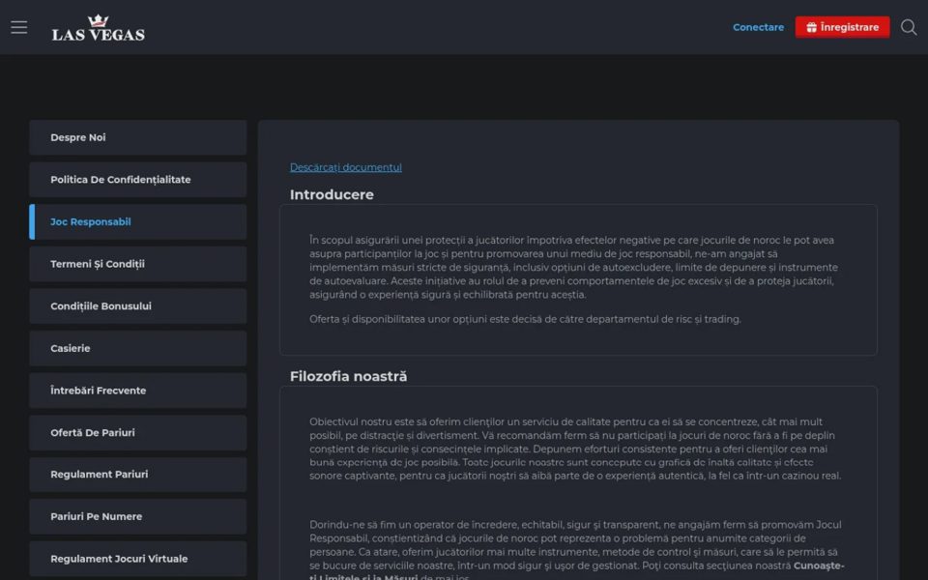Click the sentence starting 'Oferta și disponibilitatea'
928x580 pixels.
click(x=525, y=320)
